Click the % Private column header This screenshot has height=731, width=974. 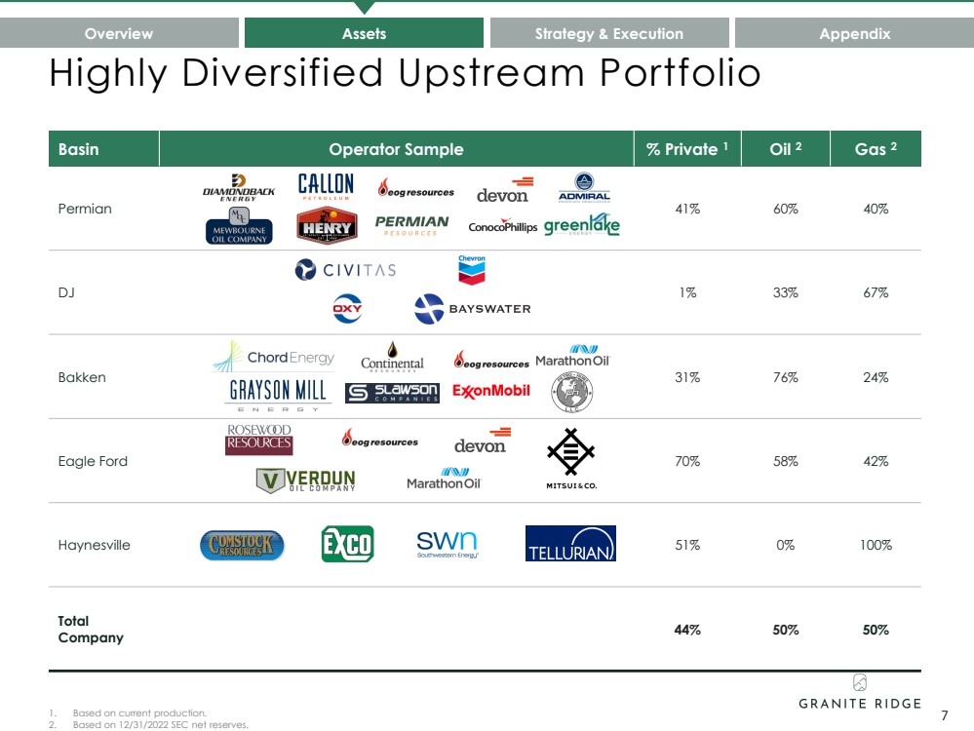tap(687, 149)
